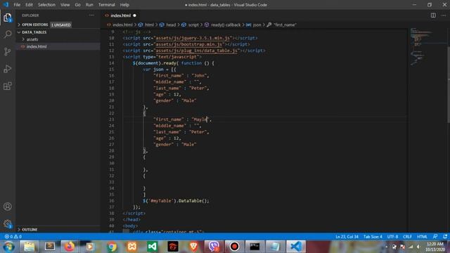
Task: Show hidden system tray icons arrow
Action: pyautogui.click(x=386, y=247)
